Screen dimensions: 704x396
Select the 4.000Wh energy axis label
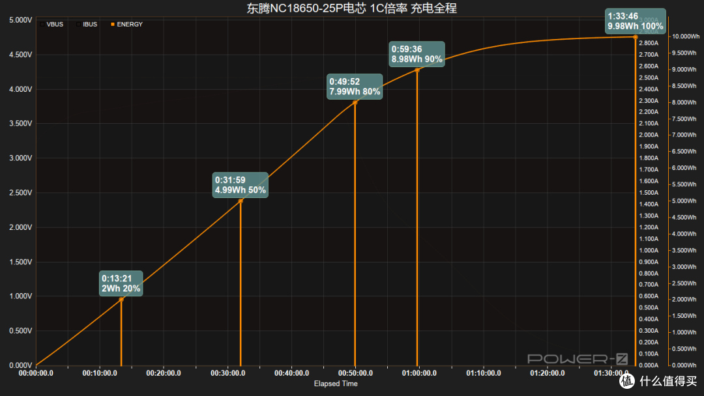[x=684, y=234]
